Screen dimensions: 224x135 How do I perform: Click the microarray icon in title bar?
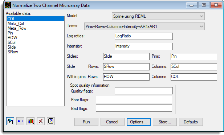coord(8,5)
